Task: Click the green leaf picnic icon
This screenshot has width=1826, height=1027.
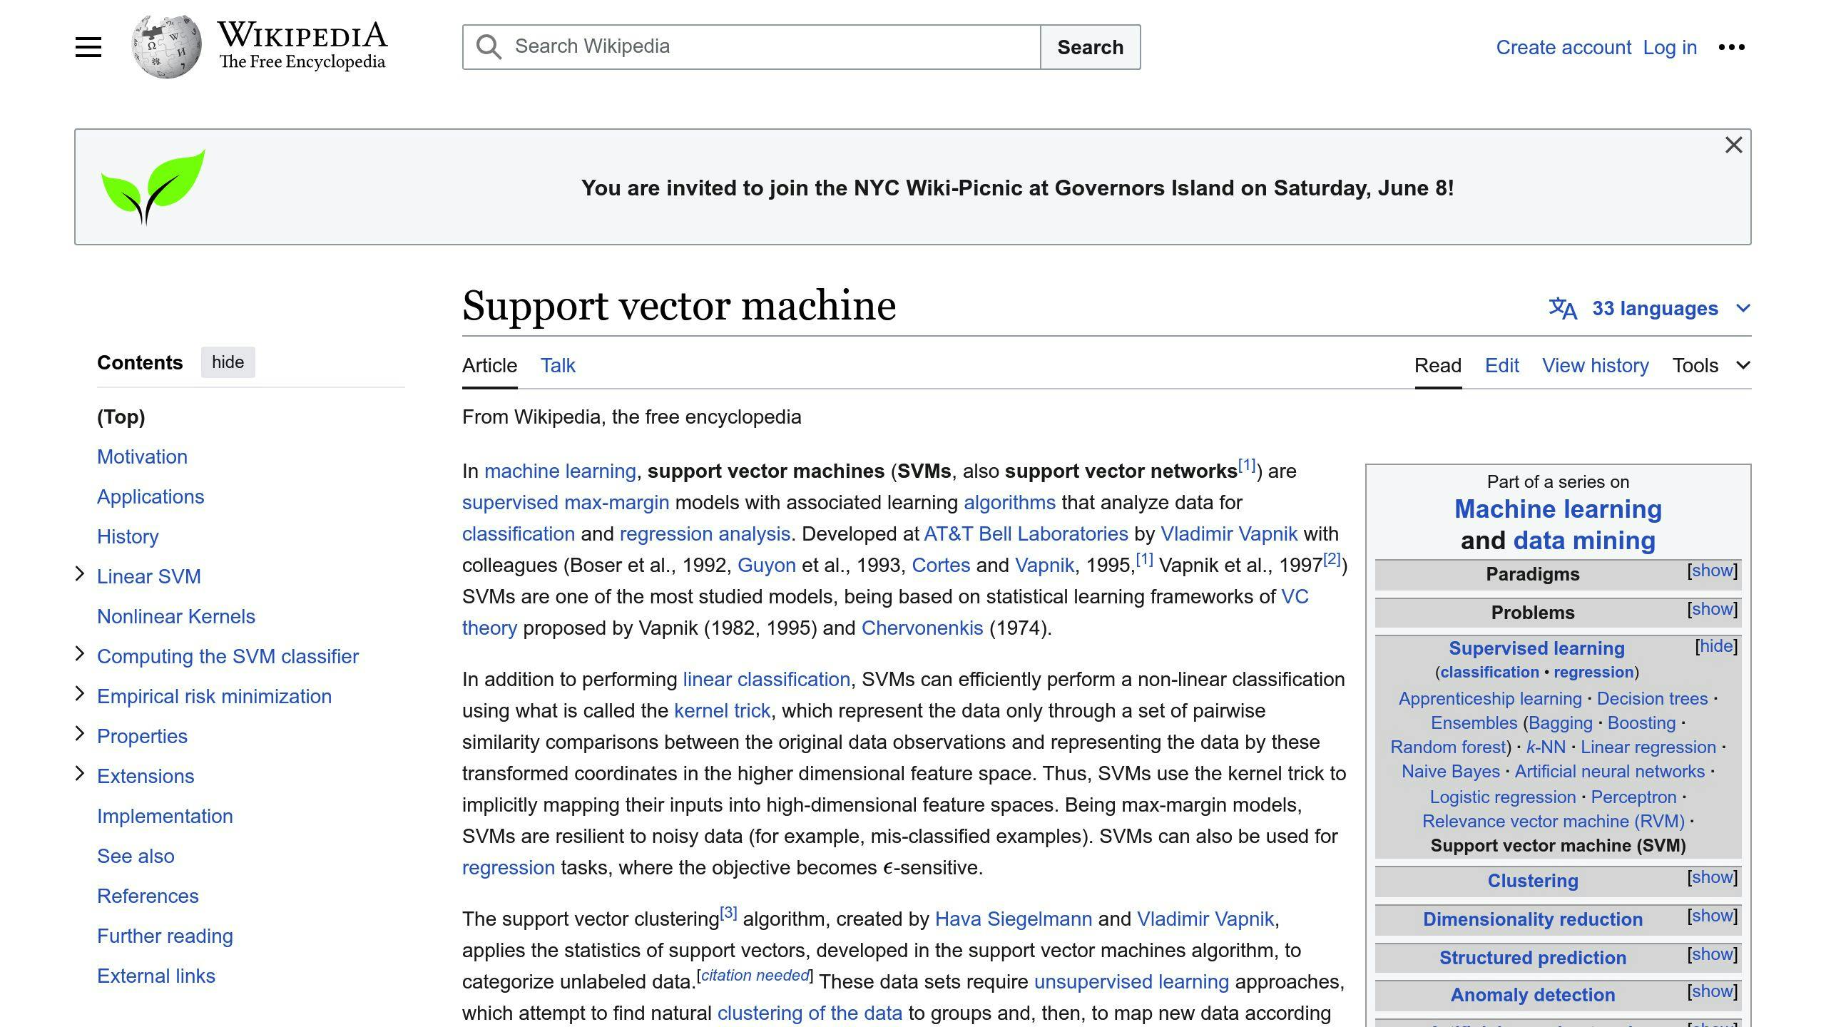Action: (153, 187)
